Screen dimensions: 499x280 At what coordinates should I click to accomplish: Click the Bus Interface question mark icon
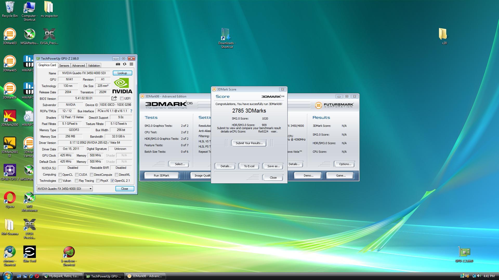131,111
